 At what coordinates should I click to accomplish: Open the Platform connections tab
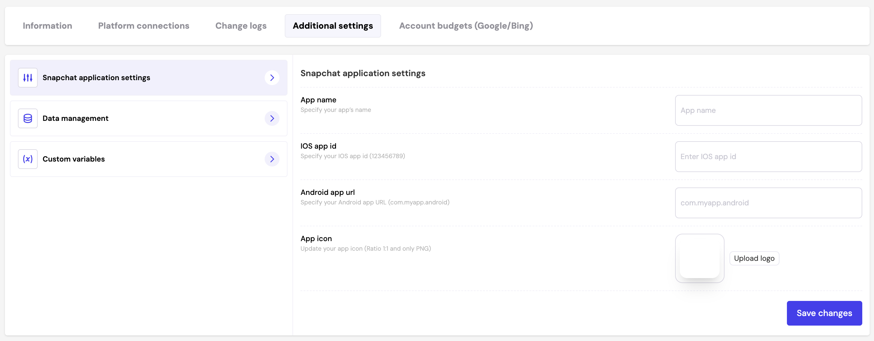(x=144, y=26)
